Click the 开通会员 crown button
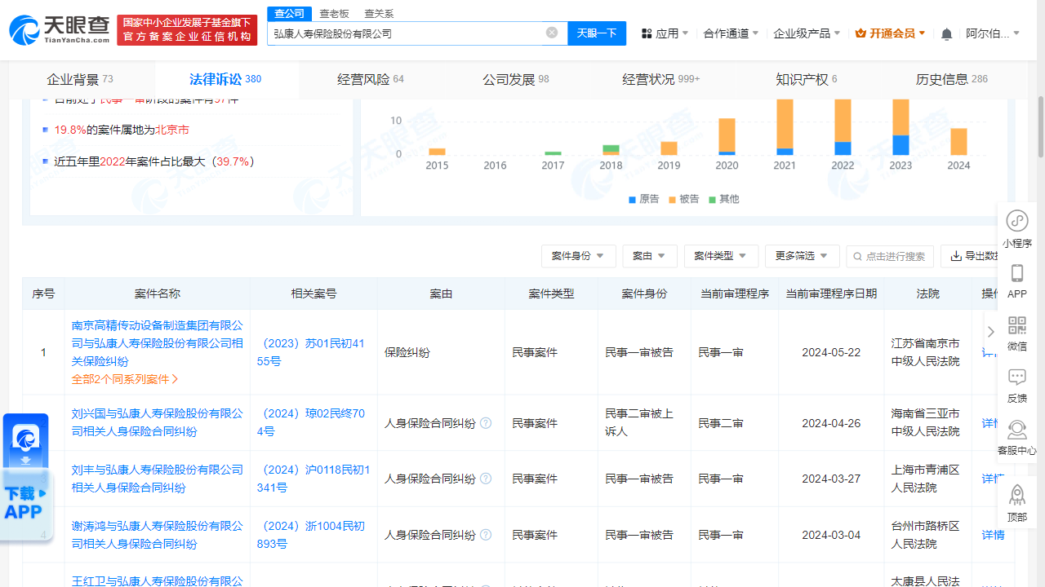The height and width of the screenshot is (587, 1045). coord(890,33)
